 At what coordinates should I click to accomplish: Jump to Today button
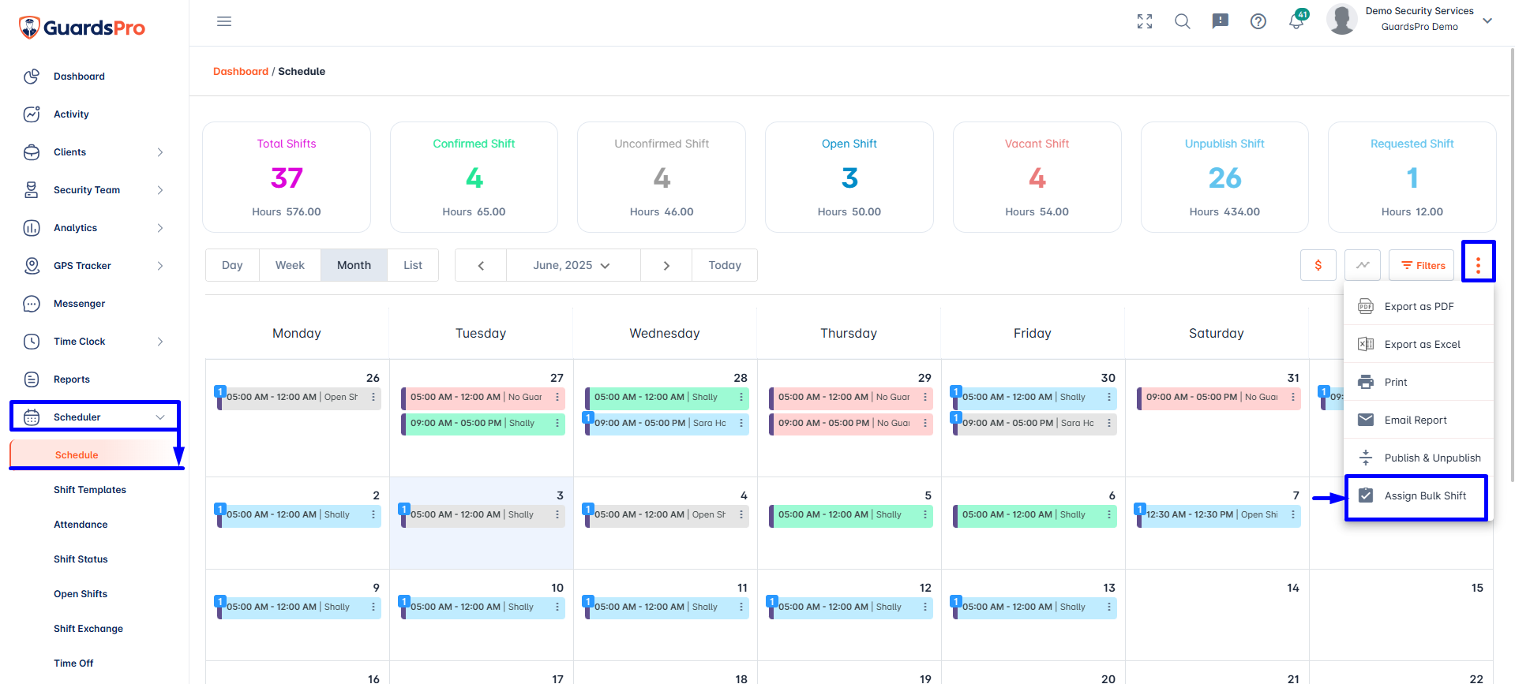click(x=725, y=265)
